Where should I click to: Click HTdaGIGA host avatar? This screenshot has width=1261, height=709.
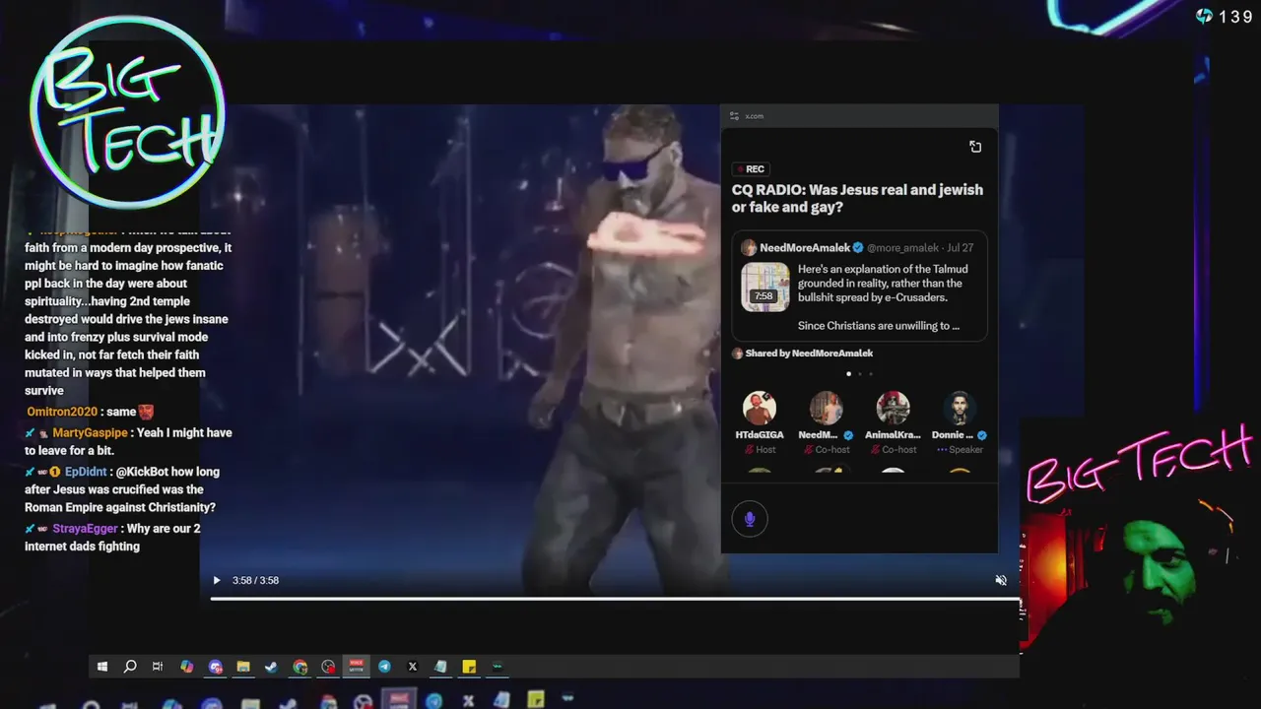click(x=759, y=408)
